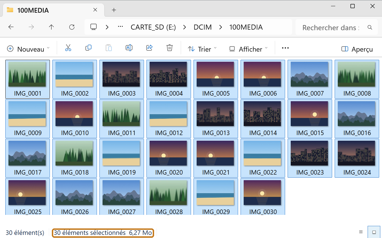The image size is (382, 238).
Task: Click the Delete trash can icon
Action: click(x=170, y=48)
